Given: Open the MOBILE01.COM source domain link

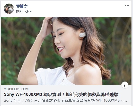Looking at the screenshot, I should 16,89.
